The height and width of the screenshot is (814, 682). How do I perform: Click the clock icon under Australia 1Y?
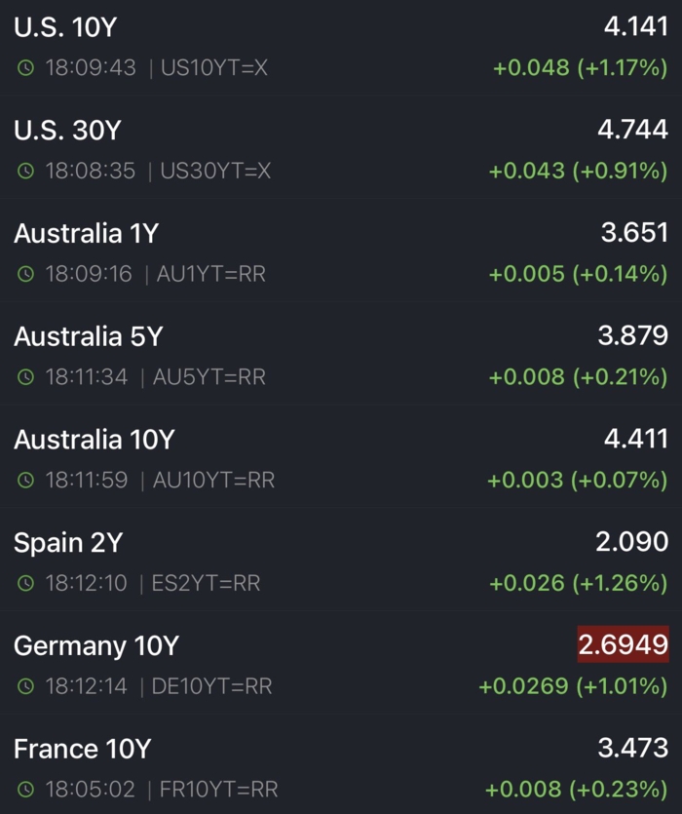click(25, 275)
